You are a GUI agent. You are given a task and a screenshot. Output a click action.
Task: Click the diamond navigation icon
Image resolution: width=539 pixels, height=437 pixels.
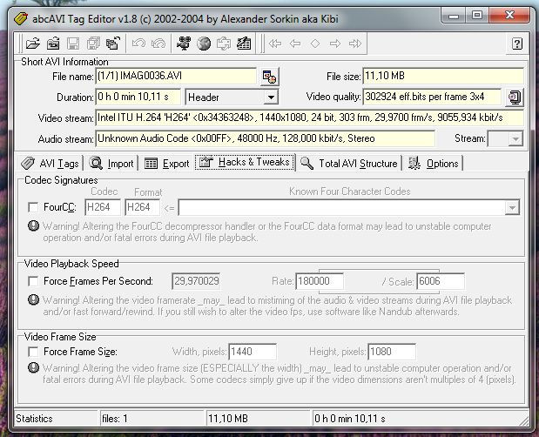[x=315, y=44]
